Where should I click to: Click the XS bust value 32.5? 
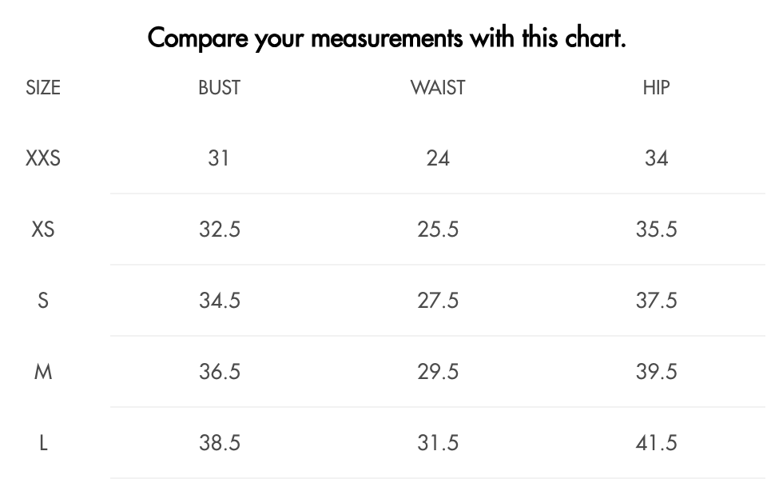219,230
